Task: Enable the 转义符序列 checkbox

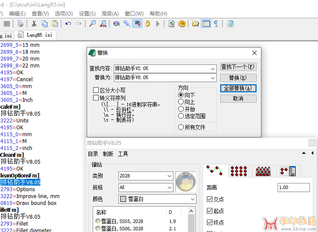Action: 96,98
